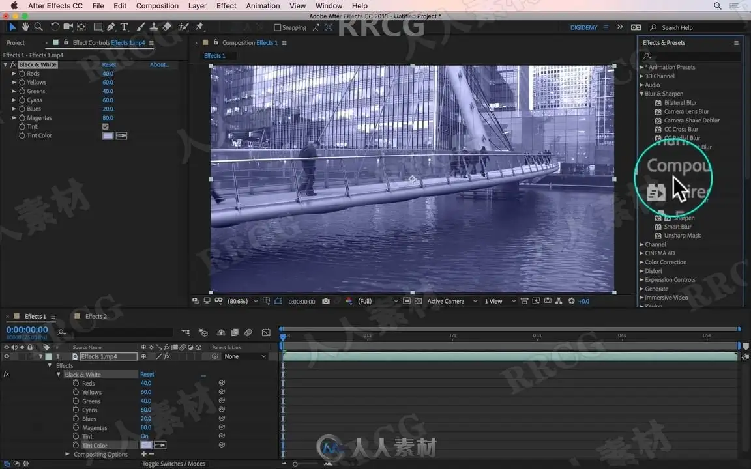Select the Zoom magnifier tool
The image size is (751, 469).
coord(38,27)
